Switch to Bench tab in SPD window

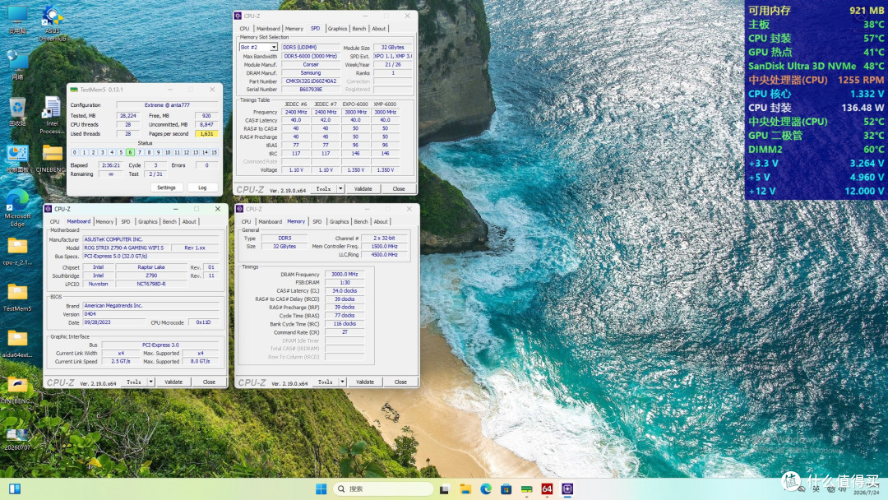359,28
